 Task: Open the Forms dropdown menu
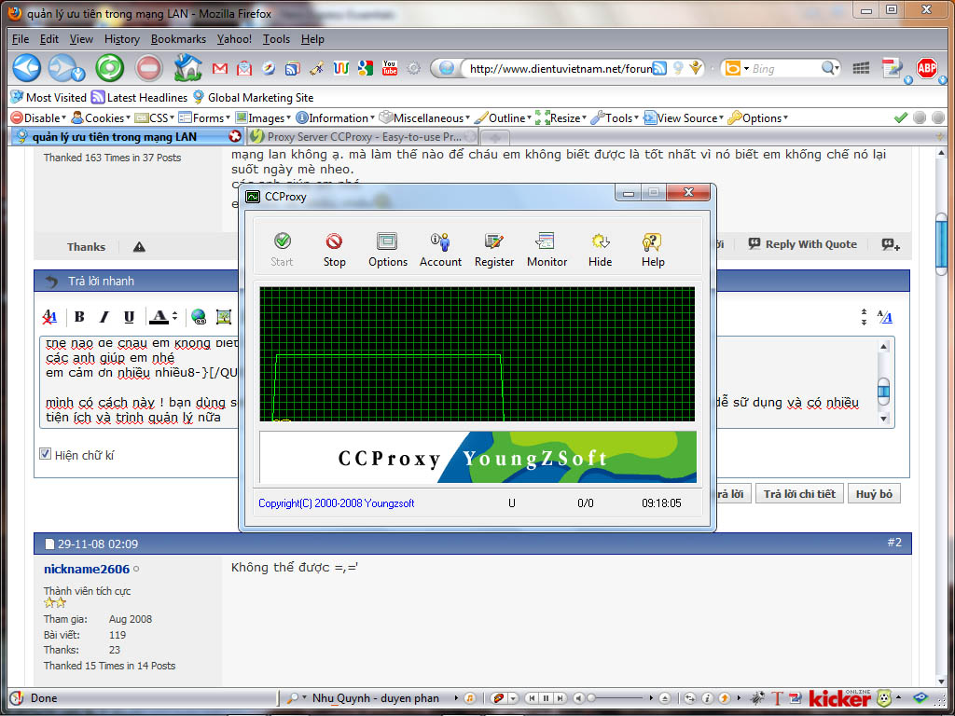click(x=204, y=118)
